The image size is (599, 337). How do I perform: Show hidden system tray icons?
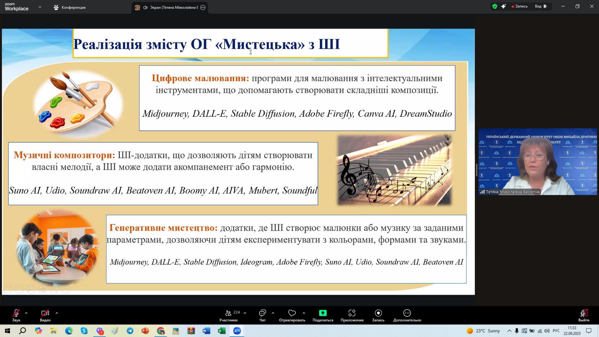(x=509, y=331)
